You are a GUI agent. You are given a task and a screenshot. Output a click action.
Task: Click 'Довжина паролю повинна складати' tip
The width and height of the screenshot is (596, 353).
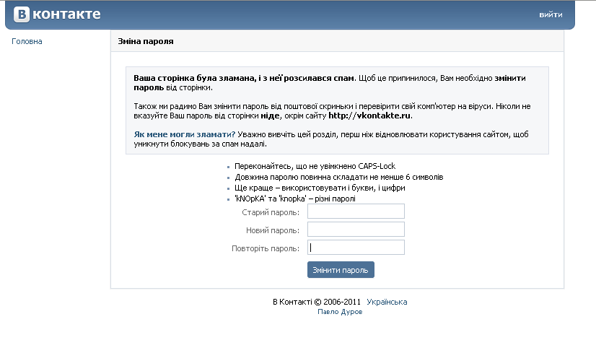click(x=338, y=177)
